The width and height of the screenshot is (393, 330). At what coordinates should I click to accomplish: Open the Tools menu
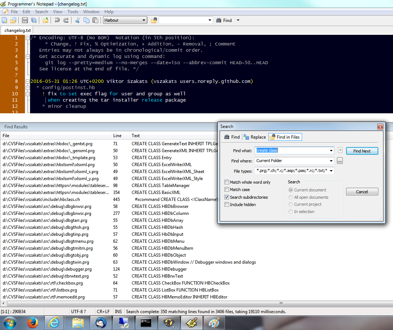73,12
